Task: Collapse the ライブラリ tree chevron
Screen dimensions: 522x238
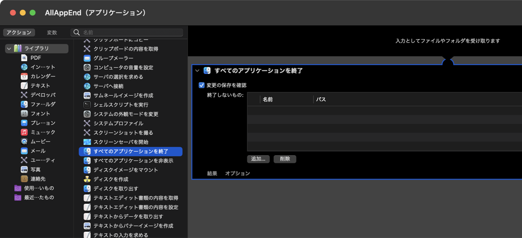Action: coord(9,48)
